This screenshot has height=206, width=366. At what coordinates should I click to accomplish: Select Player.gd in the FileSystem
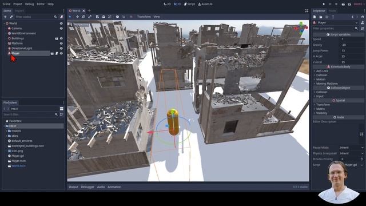click(x=18, y=156)
